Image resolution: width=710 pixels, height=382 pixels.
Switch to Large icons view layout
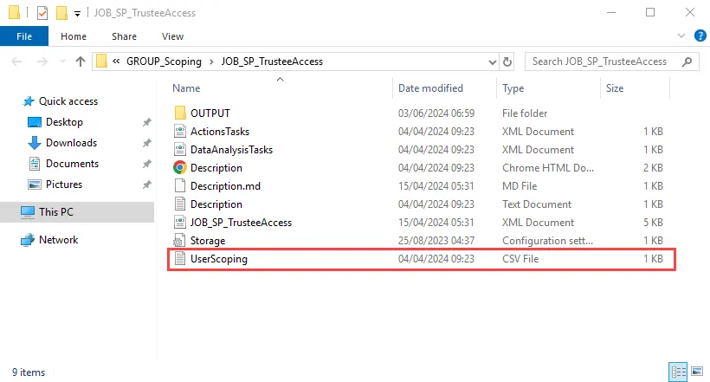point(697,372)
